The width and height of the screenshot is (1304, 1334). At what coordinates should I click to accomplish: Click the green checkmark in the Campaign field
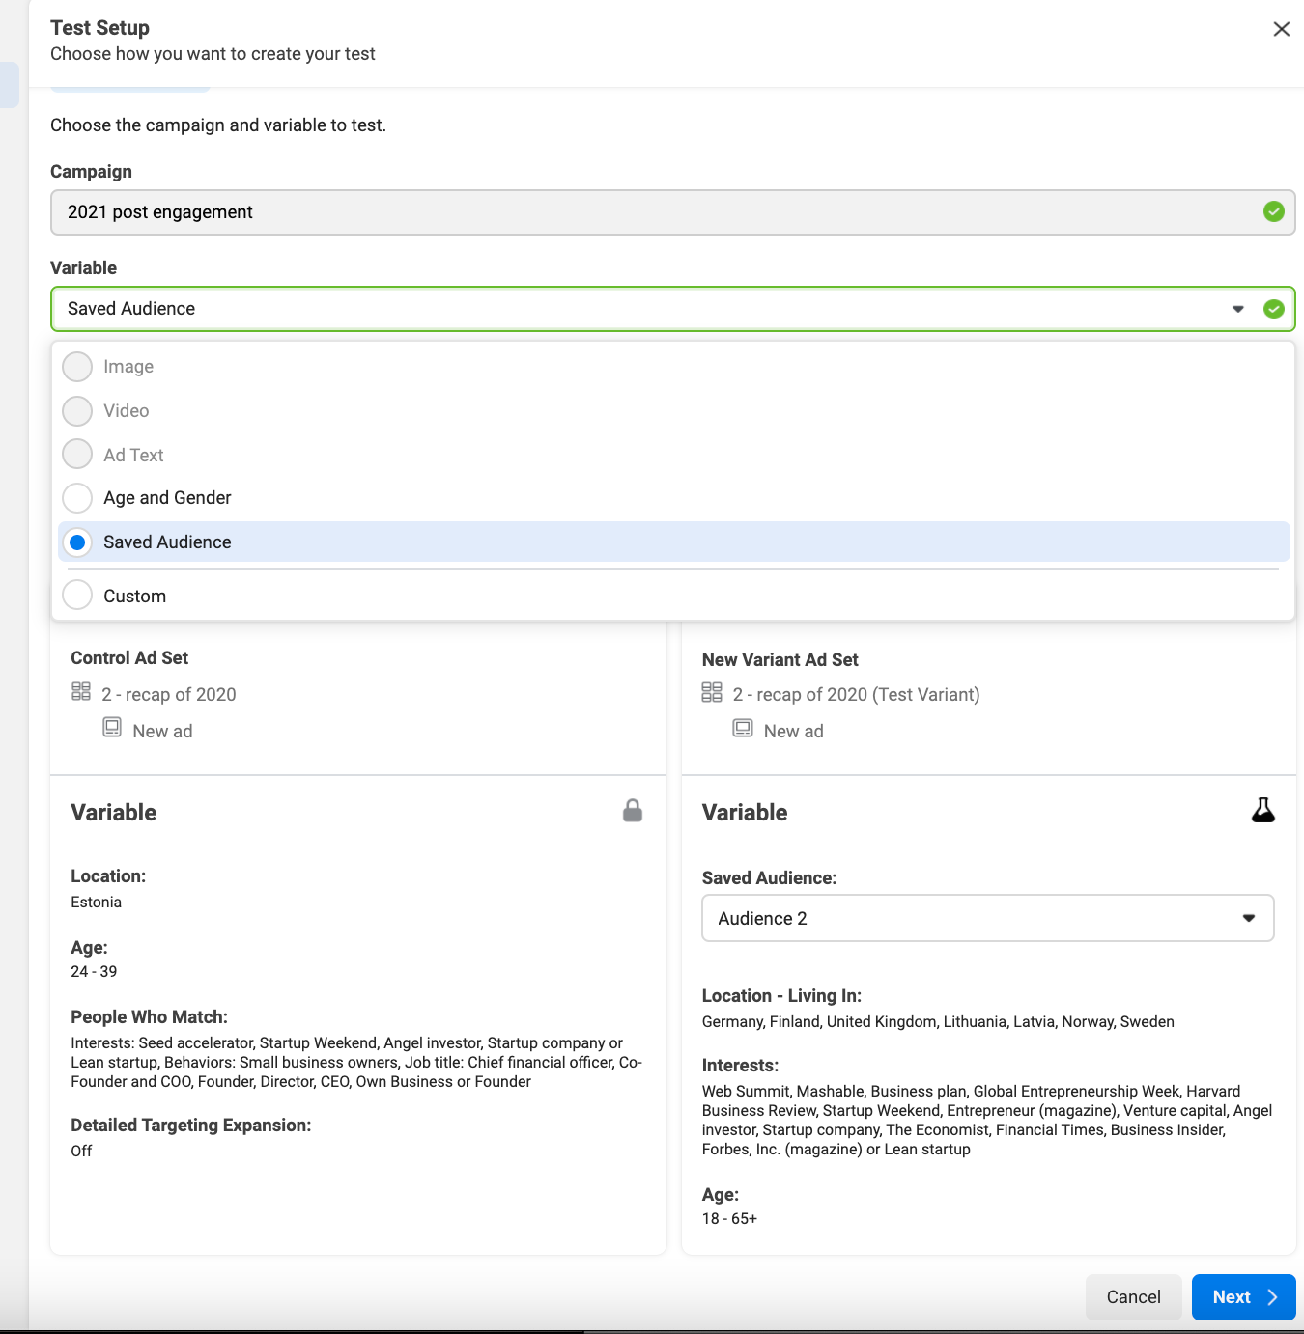click(1274, 212)
